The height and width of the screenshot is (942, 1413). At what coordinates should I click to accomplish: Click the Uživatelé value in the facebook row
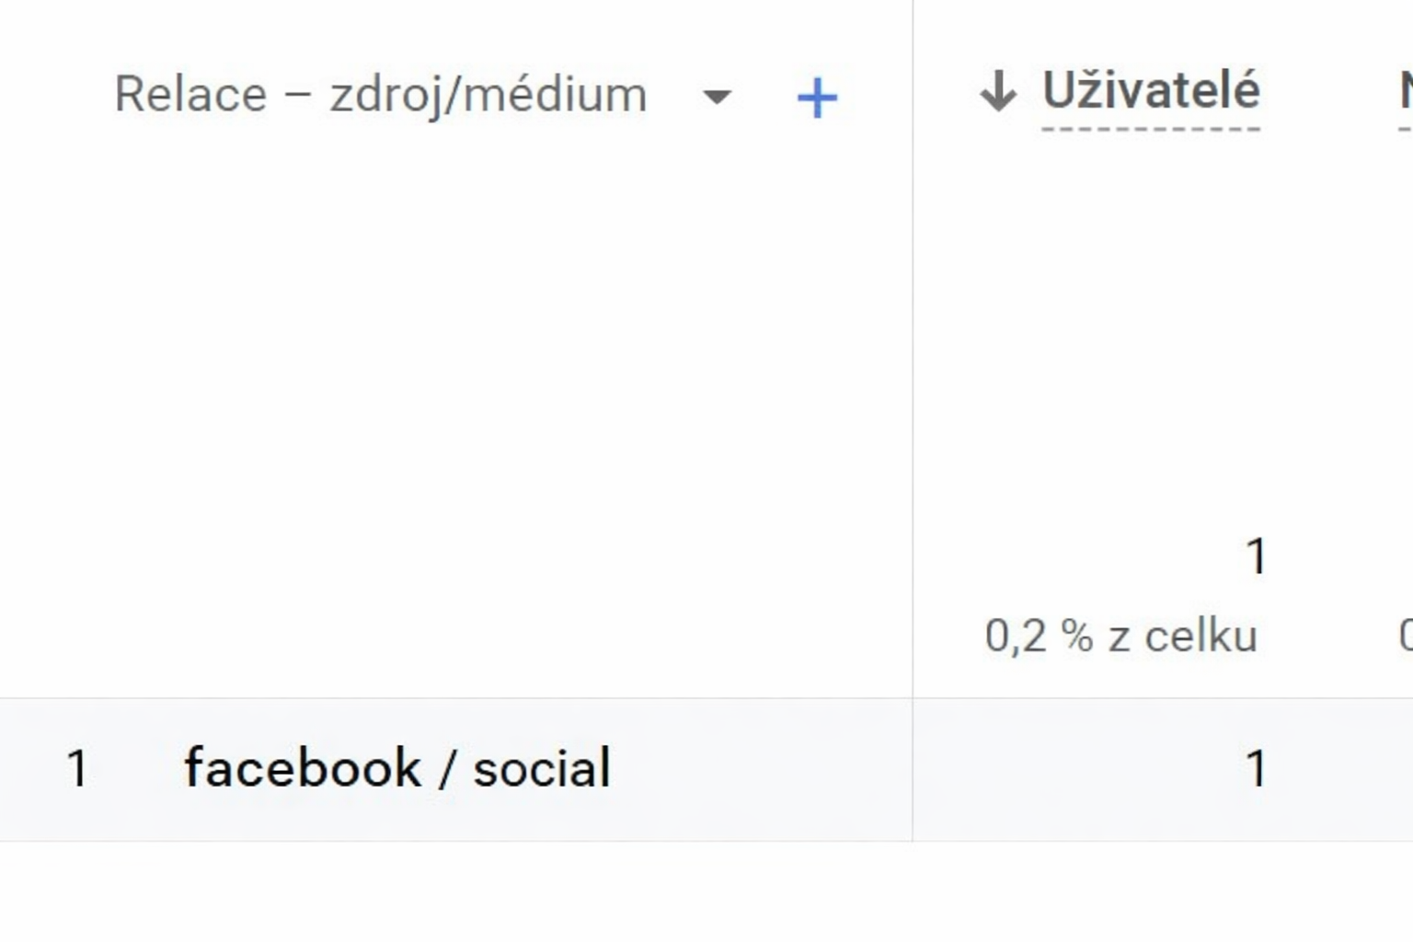coord(1256,768)
